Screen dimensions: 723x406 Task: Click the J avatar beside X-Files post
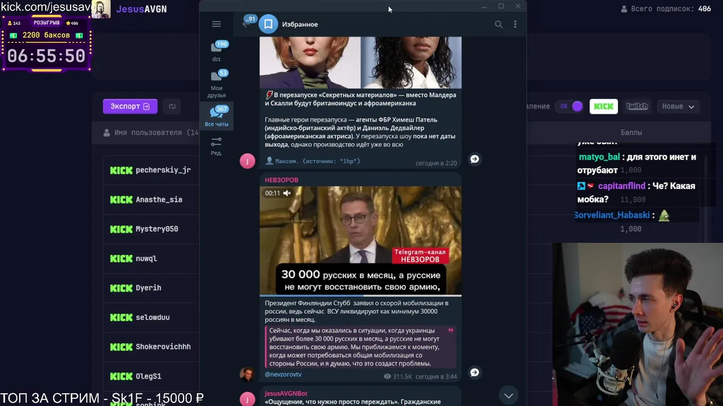coord(247,161)
